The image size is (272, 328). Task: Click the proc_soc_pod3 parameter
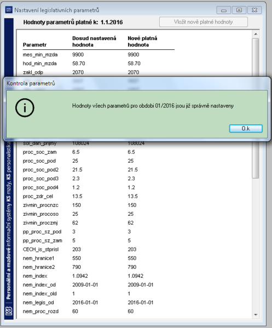[40, 179]
